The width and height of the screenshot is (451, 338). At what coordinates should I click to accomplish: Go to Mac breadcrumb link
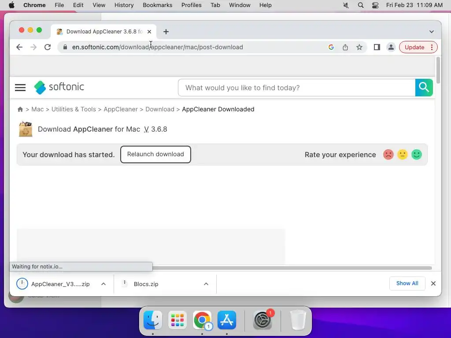click(x=37, y=109)
